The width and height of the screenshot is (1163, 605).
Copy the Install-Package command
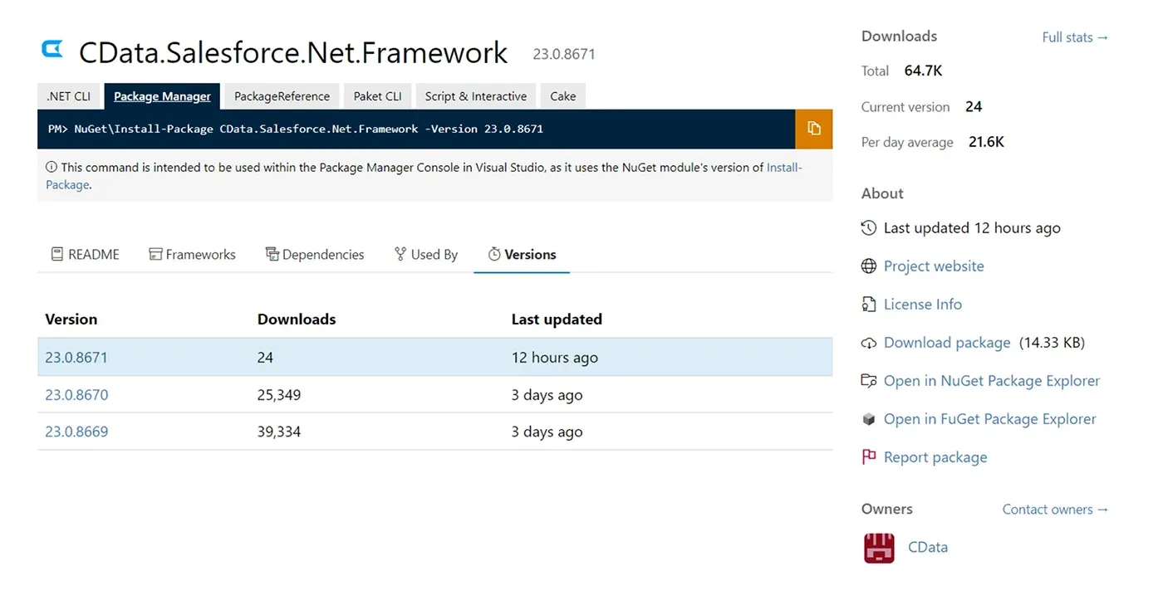814,129
